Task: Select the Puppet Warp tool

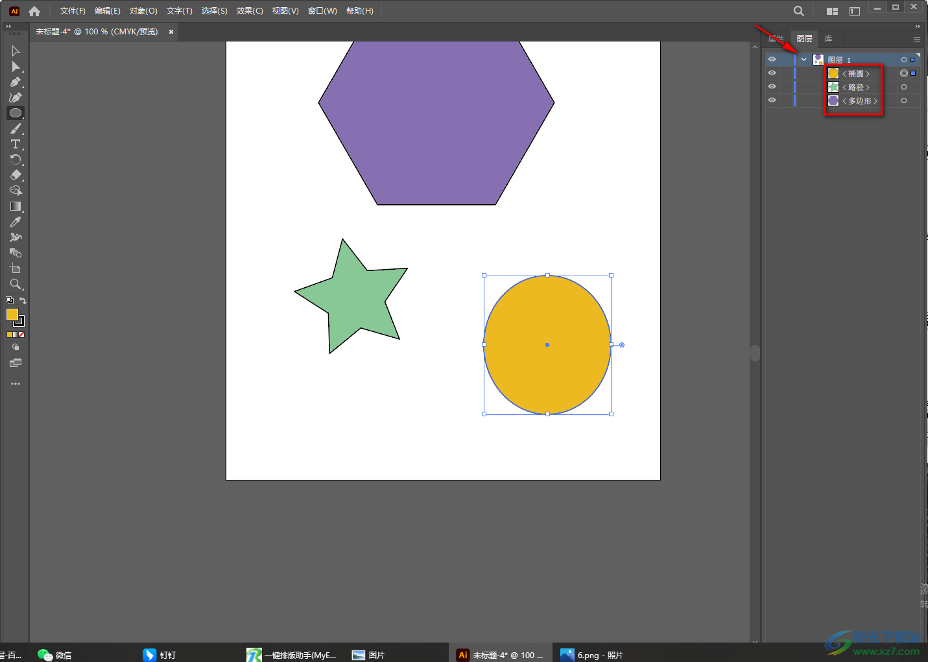Action: click(x=16, y=237)
